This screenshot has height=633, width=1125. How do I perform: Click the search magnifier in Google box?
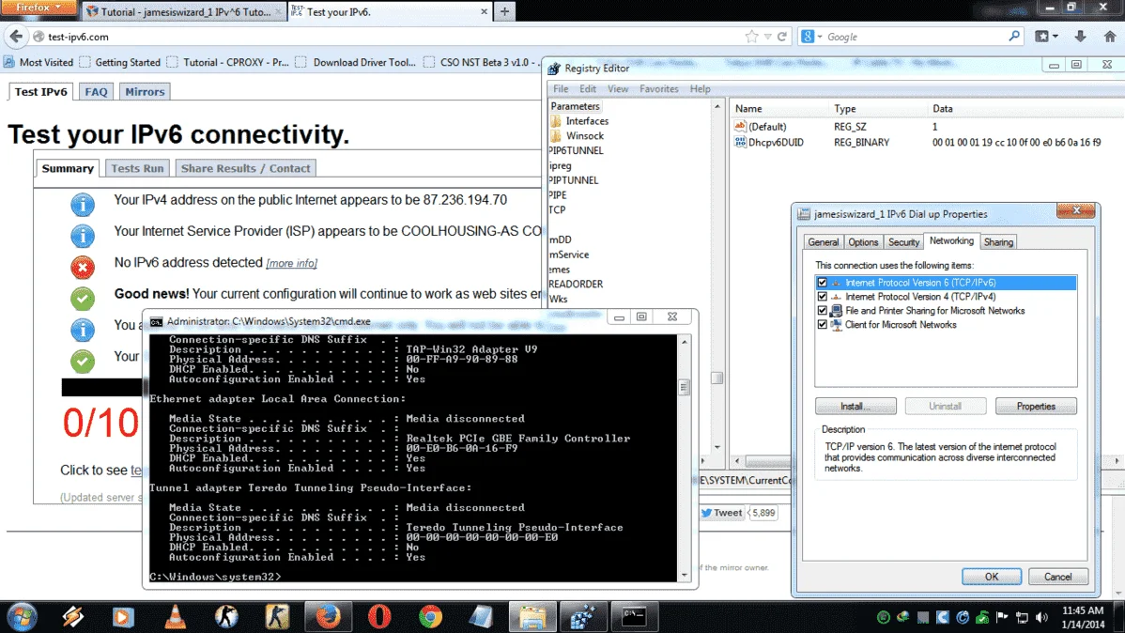coord(1014,36)
